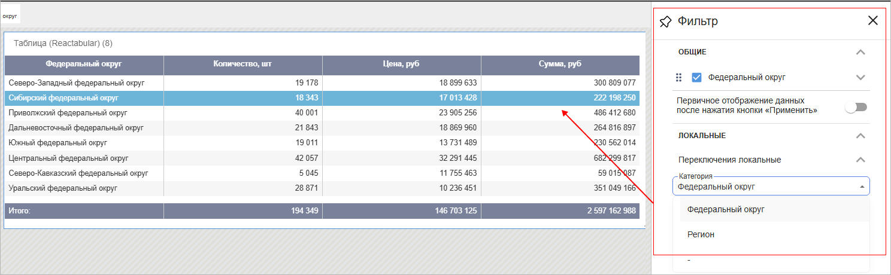Click the Цена, руб column header
891x275 pixels.
[401, 65]
